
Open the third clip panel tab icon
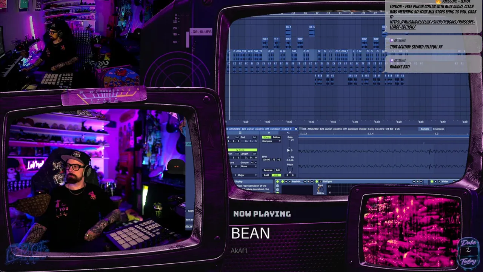pos(288,133)
